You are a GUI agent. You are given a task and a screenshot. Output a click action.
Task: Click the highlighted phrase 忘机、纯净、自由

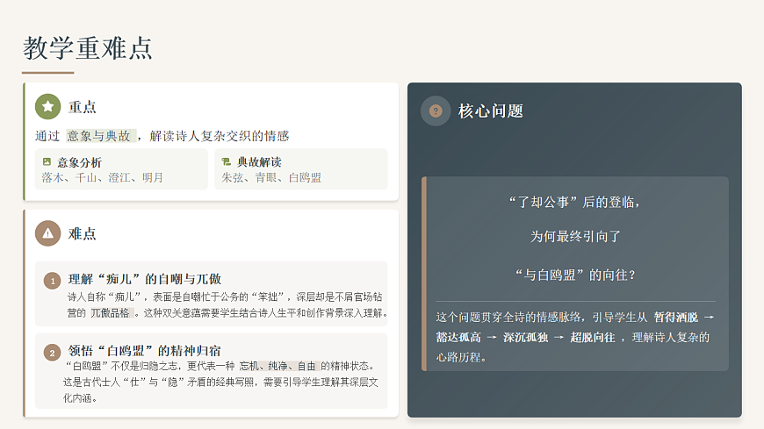coord(277,366)
